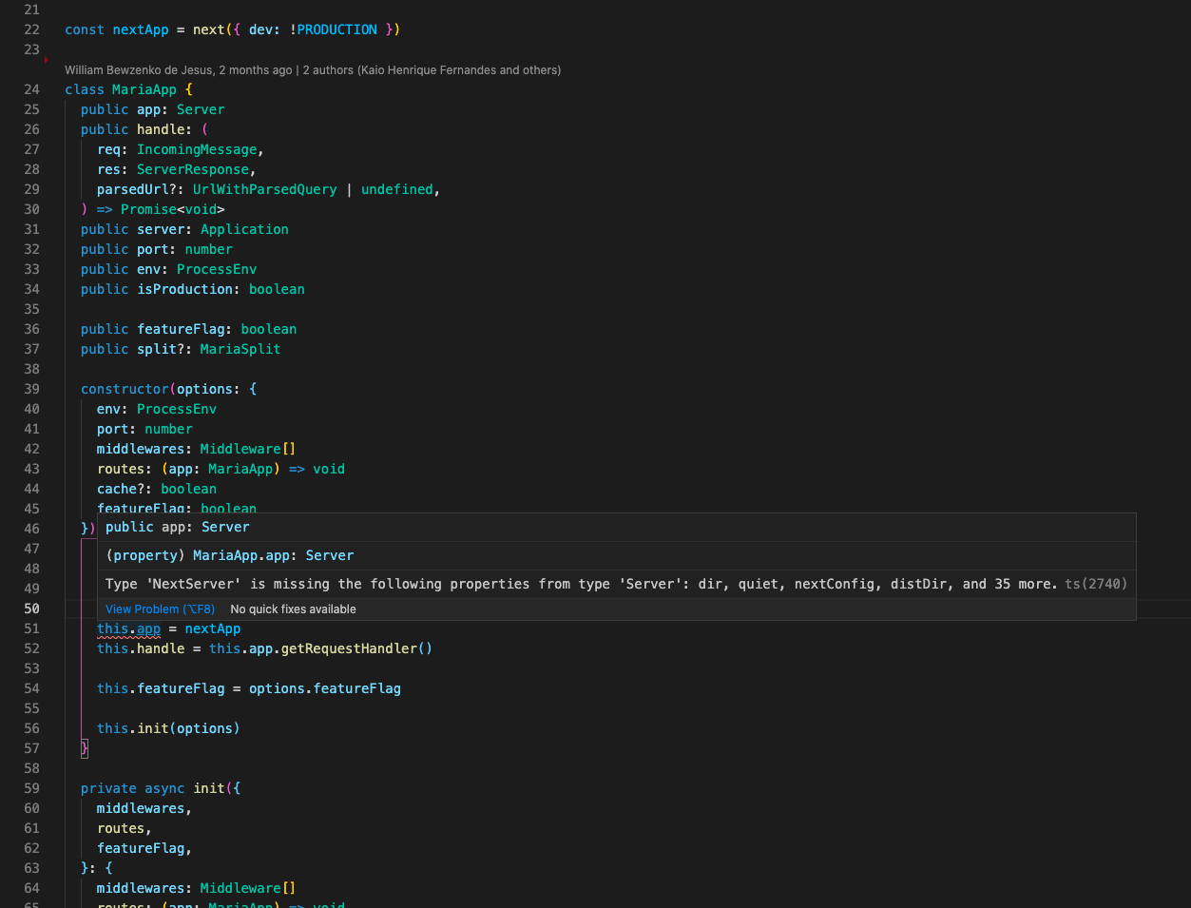This screenshot has width=1191, height=908.
Task: Click line number 59 in the gutter
Action: point(31,788)
